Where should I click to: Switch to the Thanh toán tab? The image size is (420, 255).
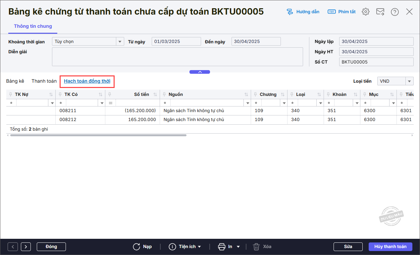coord(44,81)
